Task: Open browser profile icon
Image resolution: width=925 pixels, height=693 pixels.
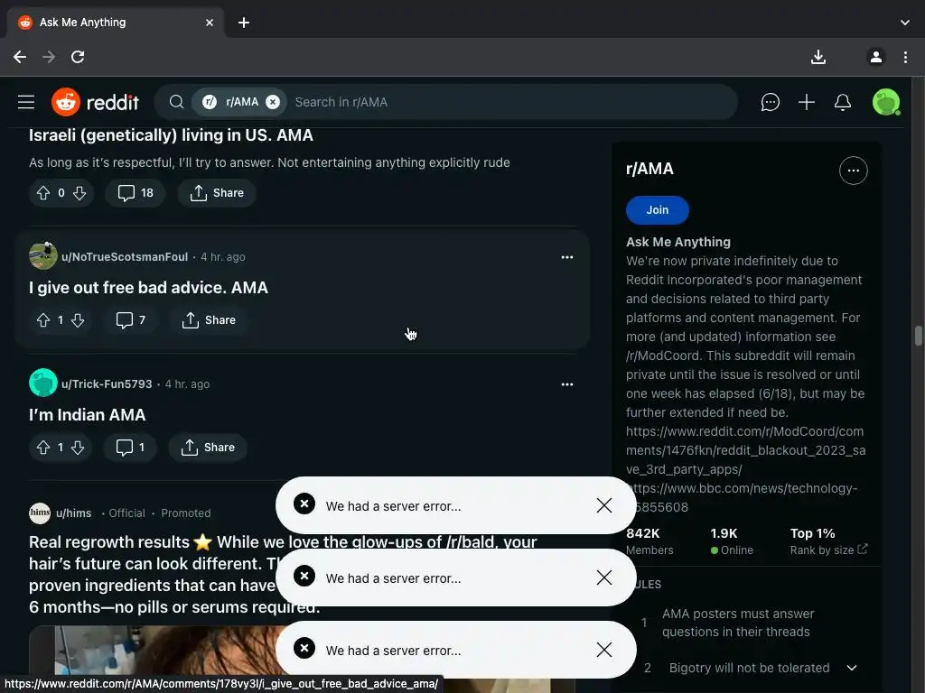Action: [x=876, y=57]
